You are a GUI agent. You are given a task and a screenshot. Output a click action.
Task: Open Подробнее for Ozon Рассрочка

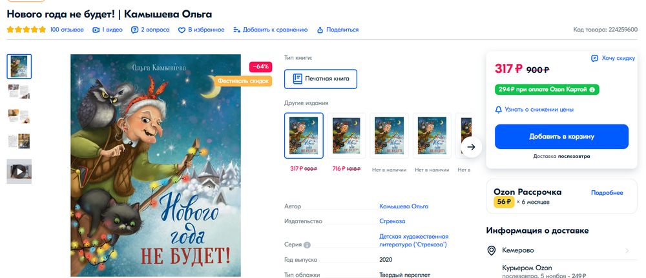pyautogui.click(x=607, y=193)
